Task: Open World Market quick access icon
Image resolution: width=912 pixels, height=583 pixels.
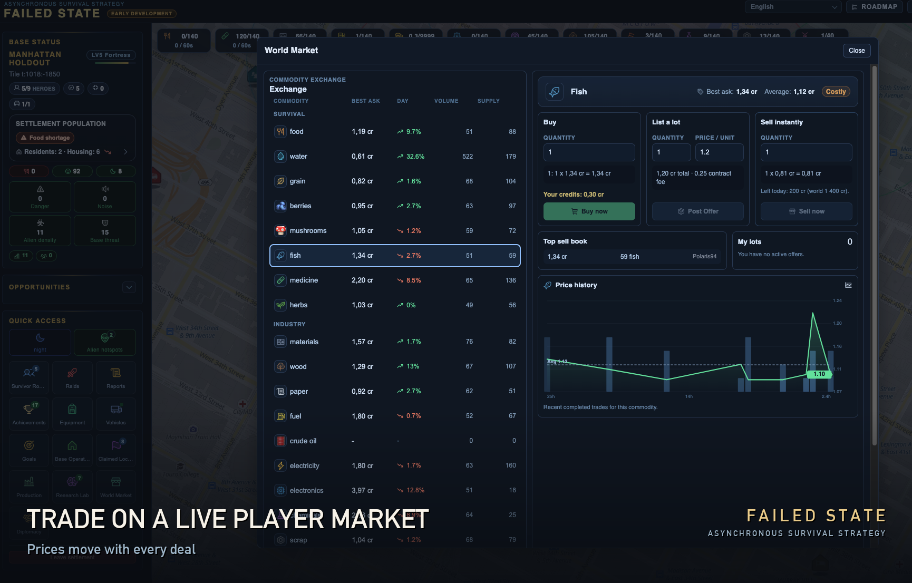Action: [x=116, y=487]
